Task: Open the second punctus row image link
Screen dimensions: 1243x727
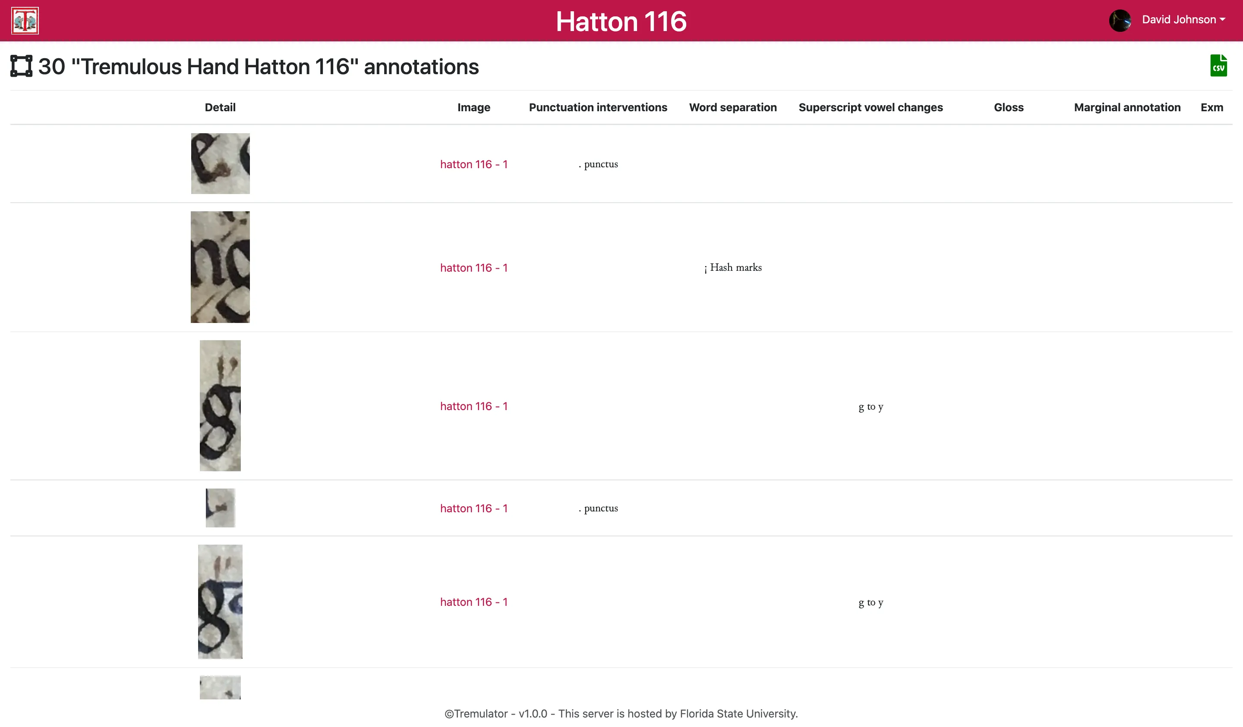Action: click(x=473, y=508)
